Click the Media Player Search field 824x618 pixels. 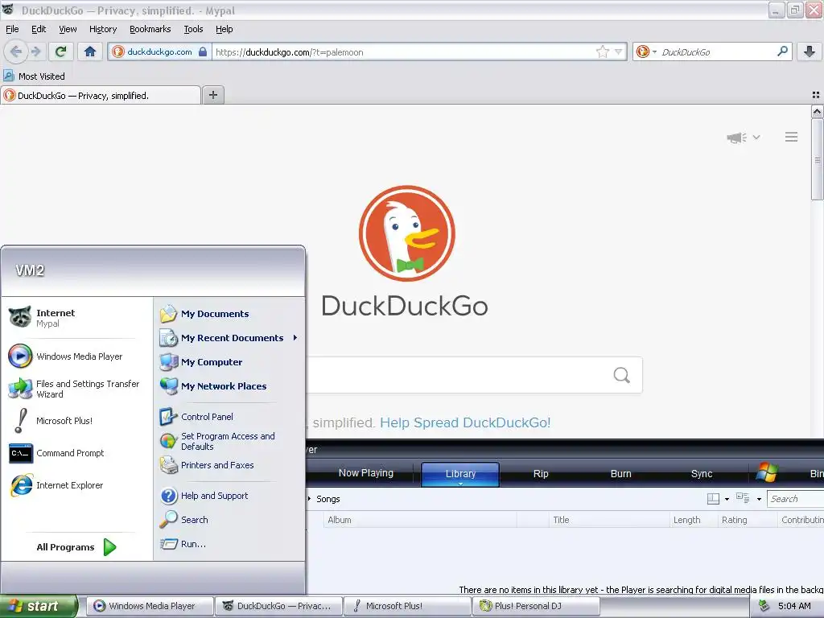(795, 499)
